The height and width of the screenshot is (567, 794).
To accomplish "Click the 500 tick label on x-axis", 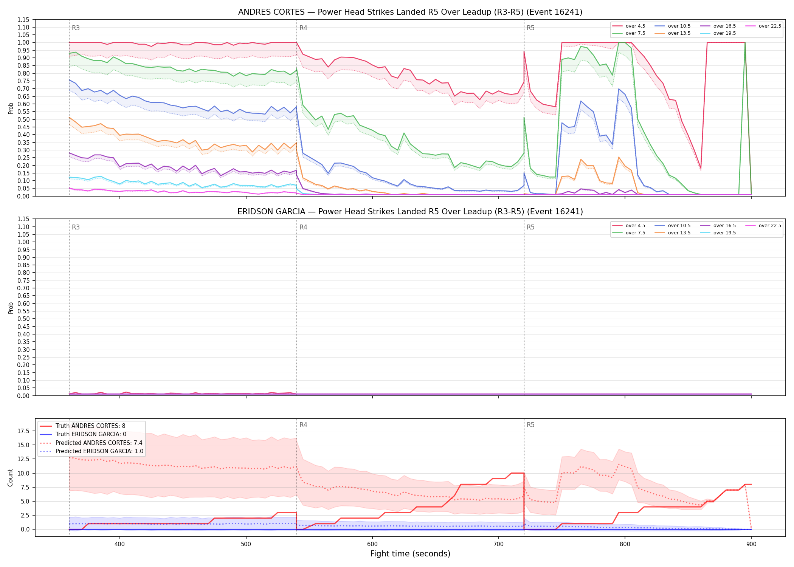I will point(246,544).
